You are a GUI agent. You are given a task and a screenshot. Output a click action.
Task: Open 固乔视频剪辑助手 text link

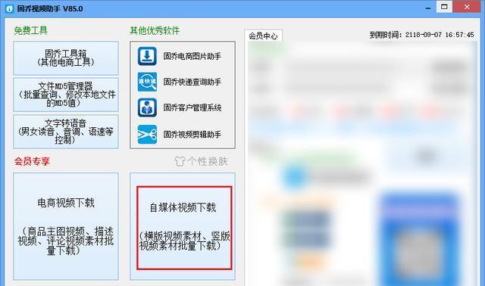192,135
